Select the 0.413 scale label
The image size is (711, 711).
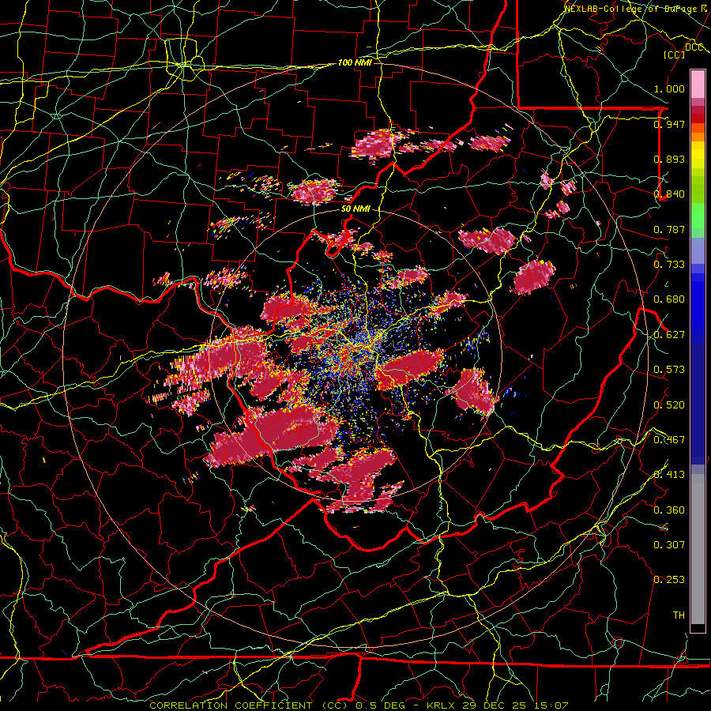coord(669,475)
